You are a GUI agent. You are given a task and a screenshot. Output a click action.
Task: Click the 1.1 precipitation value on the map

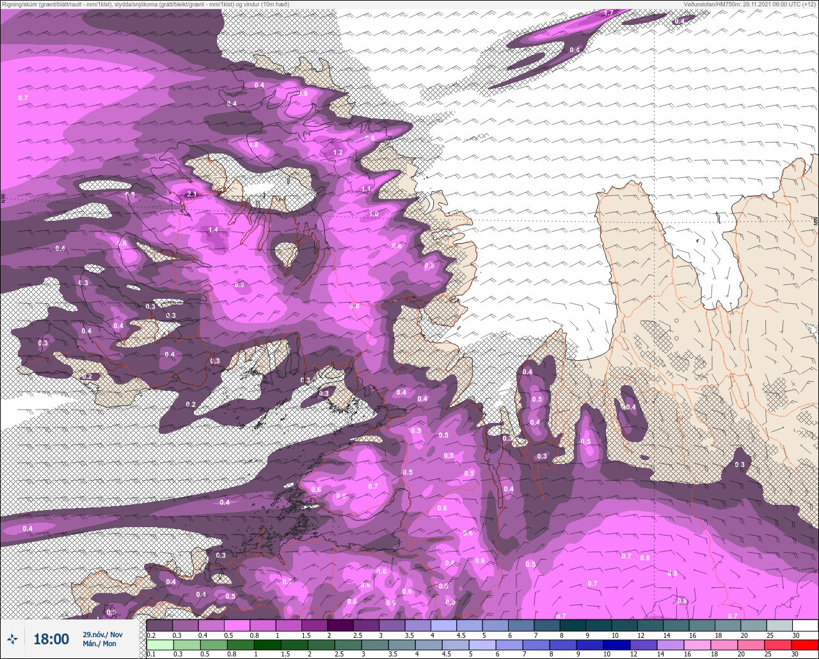tap(366, 189)
